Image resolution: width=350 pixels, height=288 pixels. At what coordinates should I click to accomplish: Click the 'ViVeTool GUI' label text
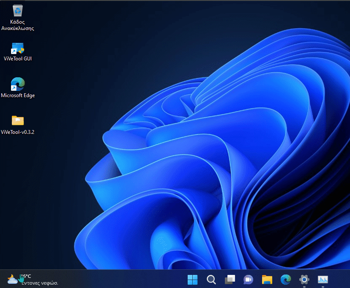click(18, 59)
